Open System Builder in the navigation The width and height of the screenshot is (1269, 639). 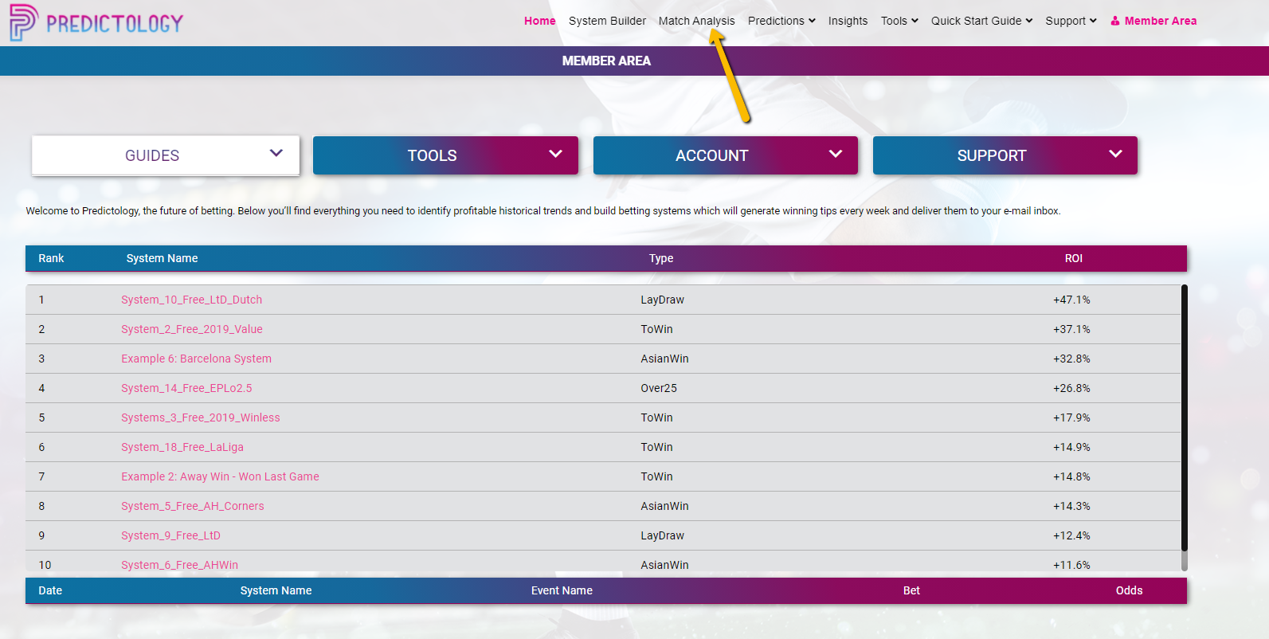(x=607, y=21)
